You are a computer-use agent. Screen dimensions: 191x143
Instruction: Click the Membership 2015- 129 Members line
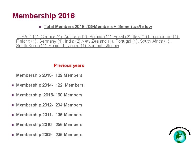(49, 75)
